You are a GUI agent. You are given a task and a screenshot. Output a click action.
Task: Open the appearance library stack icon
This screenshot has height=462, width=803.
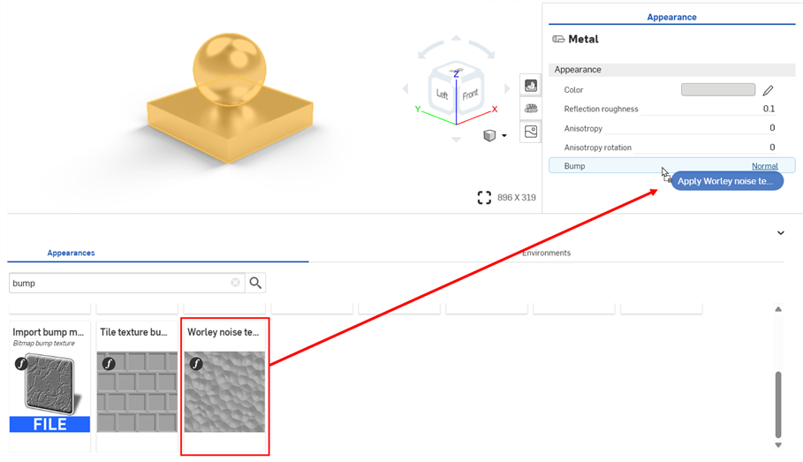(x=531, y=108)
